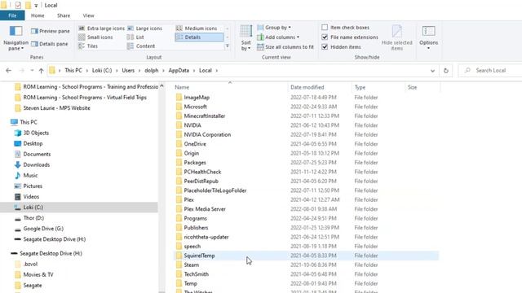Click AppData in address breadcrumb
This screenshot has height=293, width=522.
pyautogui.click(x=179, y=71)
